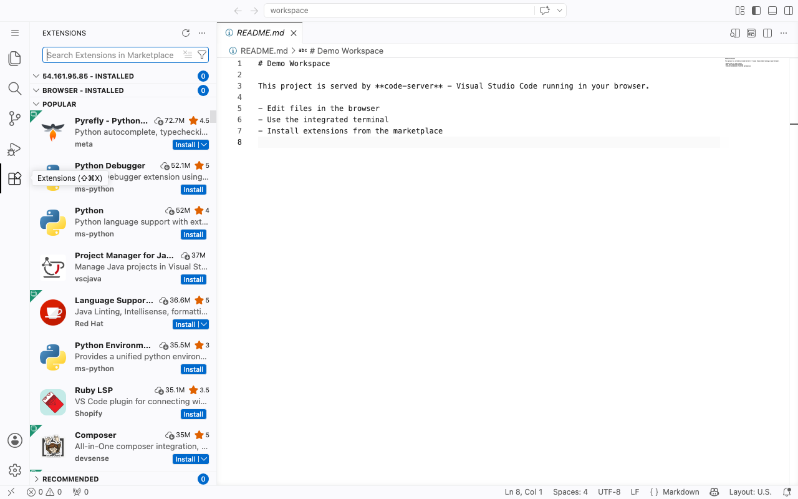
Task: Install the Python Environments extension
Action: click(x=193, y=369)
